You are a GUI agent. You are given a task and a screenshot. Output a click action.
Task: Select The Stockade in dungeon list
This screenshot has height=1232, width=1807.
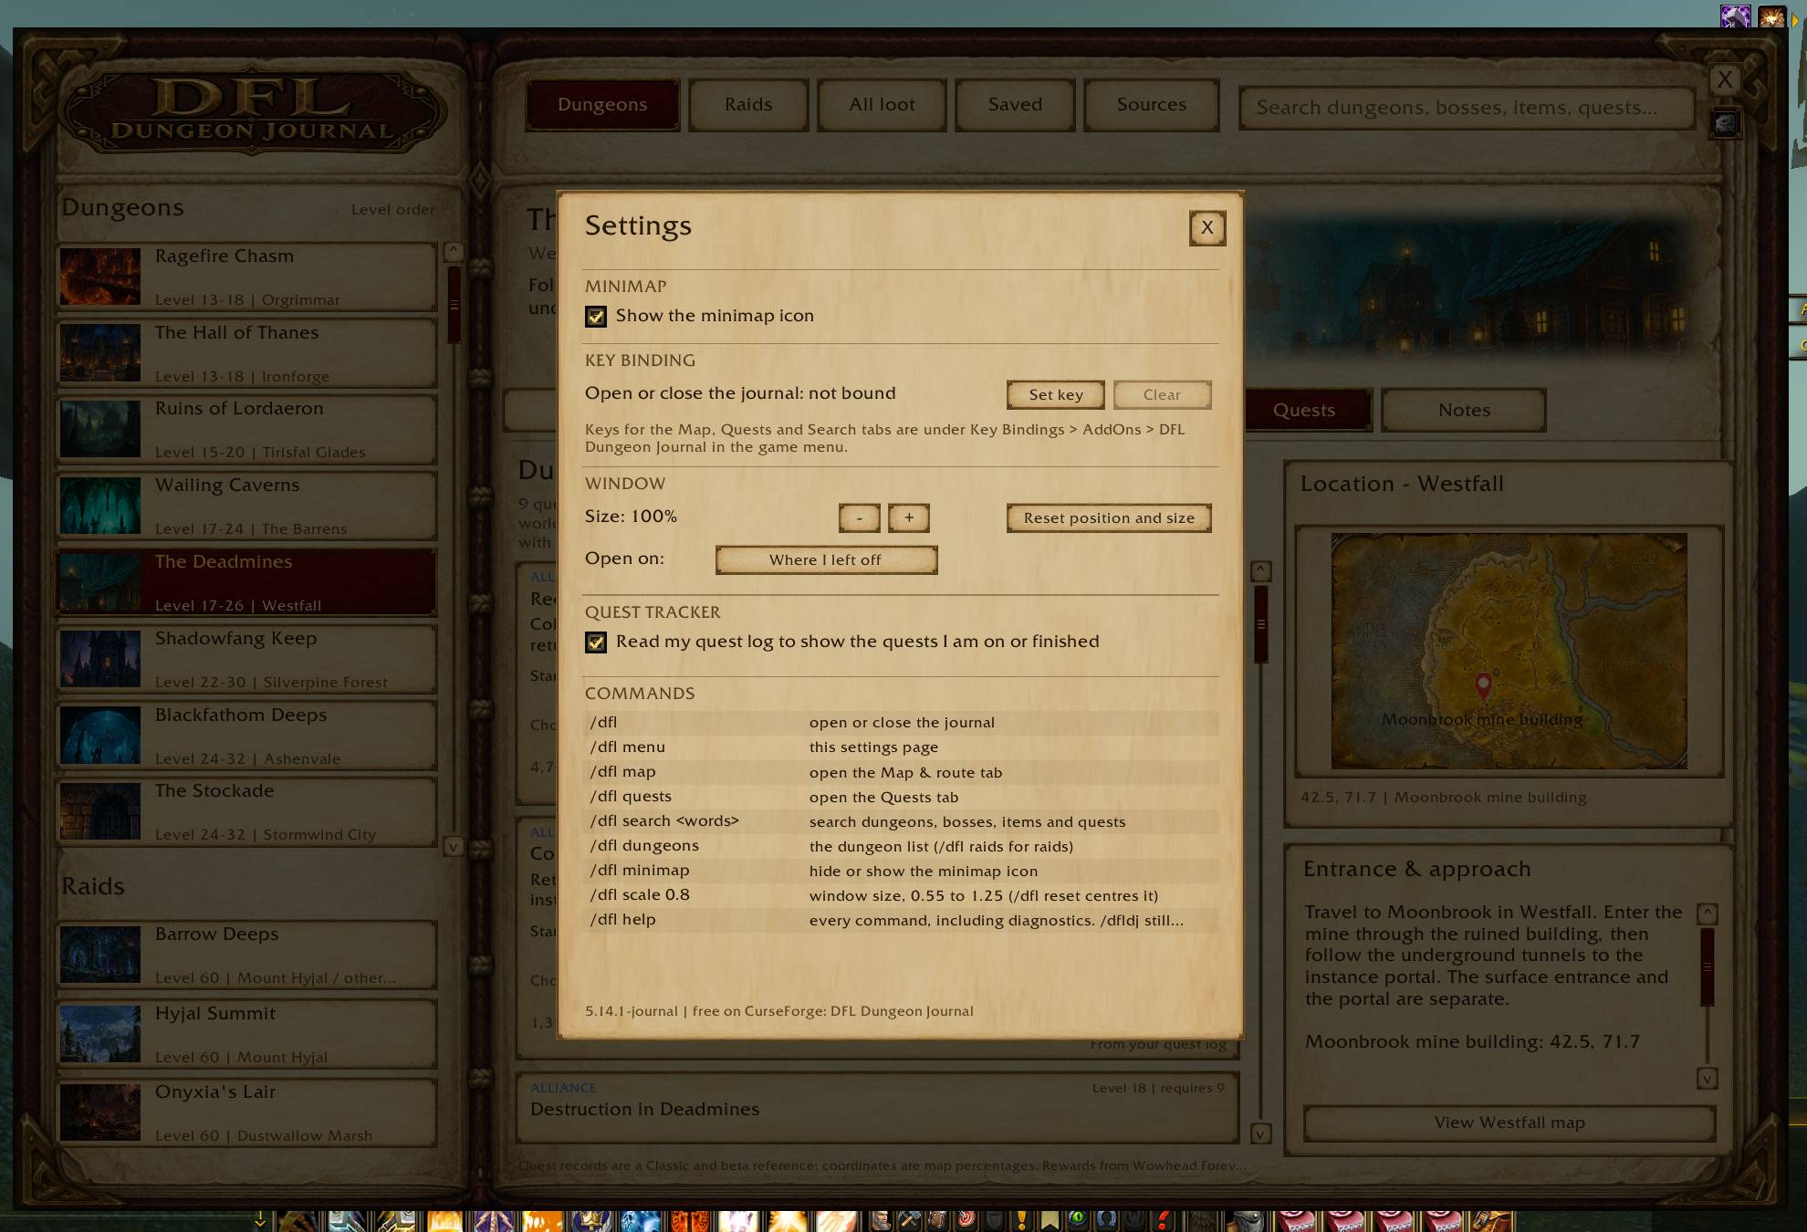click(246, 811)
